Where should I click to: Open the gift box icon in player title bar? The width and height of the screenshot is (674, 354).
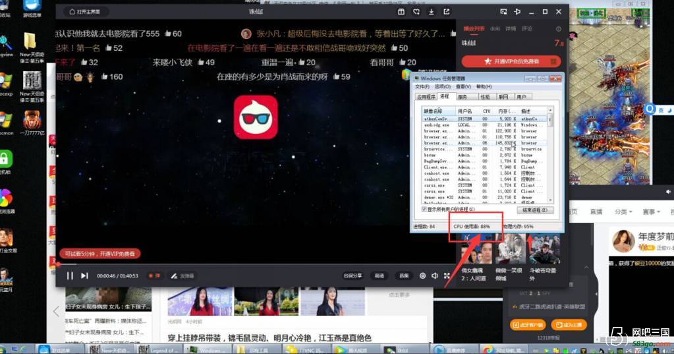(x=401, y=12)
